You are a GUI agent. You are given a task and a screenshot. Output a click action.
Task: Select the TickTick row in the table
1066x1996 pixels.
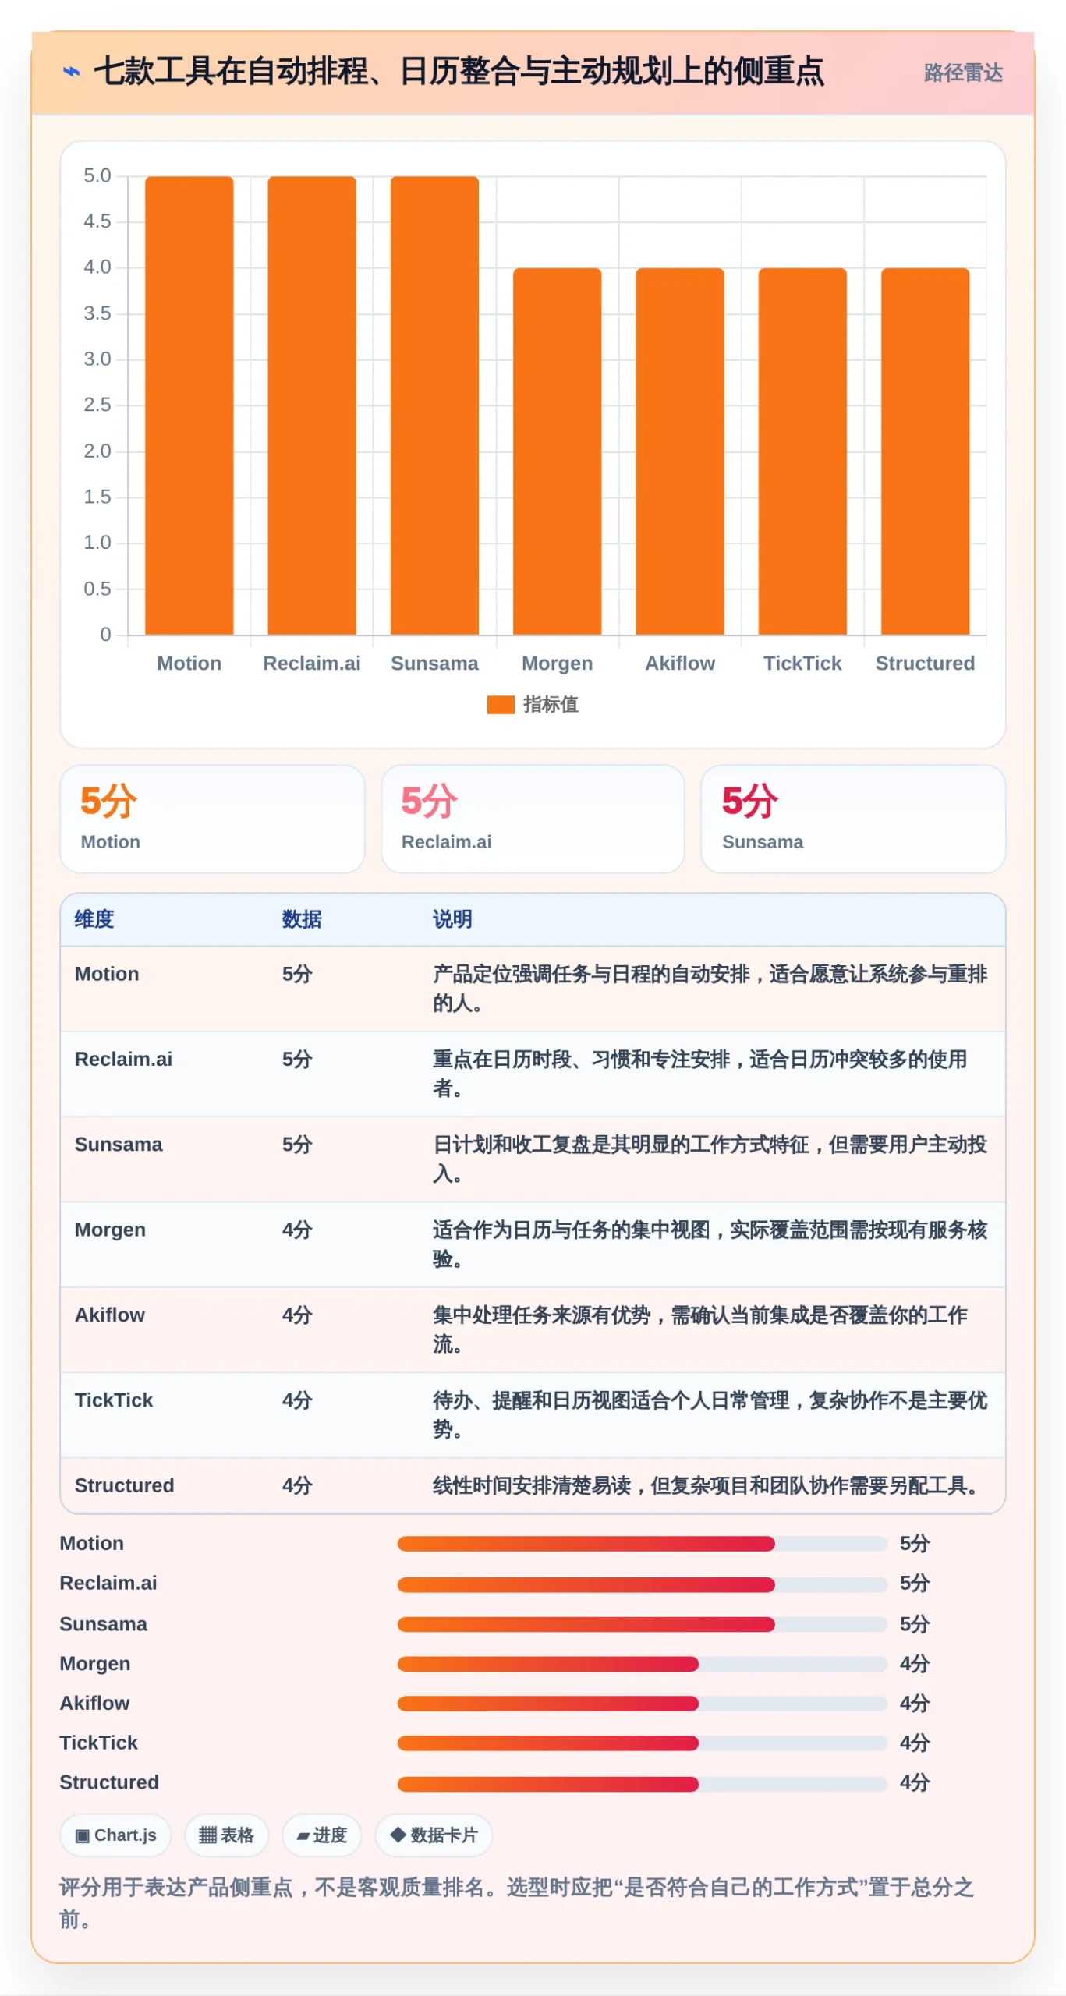click(x=533, y=1415)
